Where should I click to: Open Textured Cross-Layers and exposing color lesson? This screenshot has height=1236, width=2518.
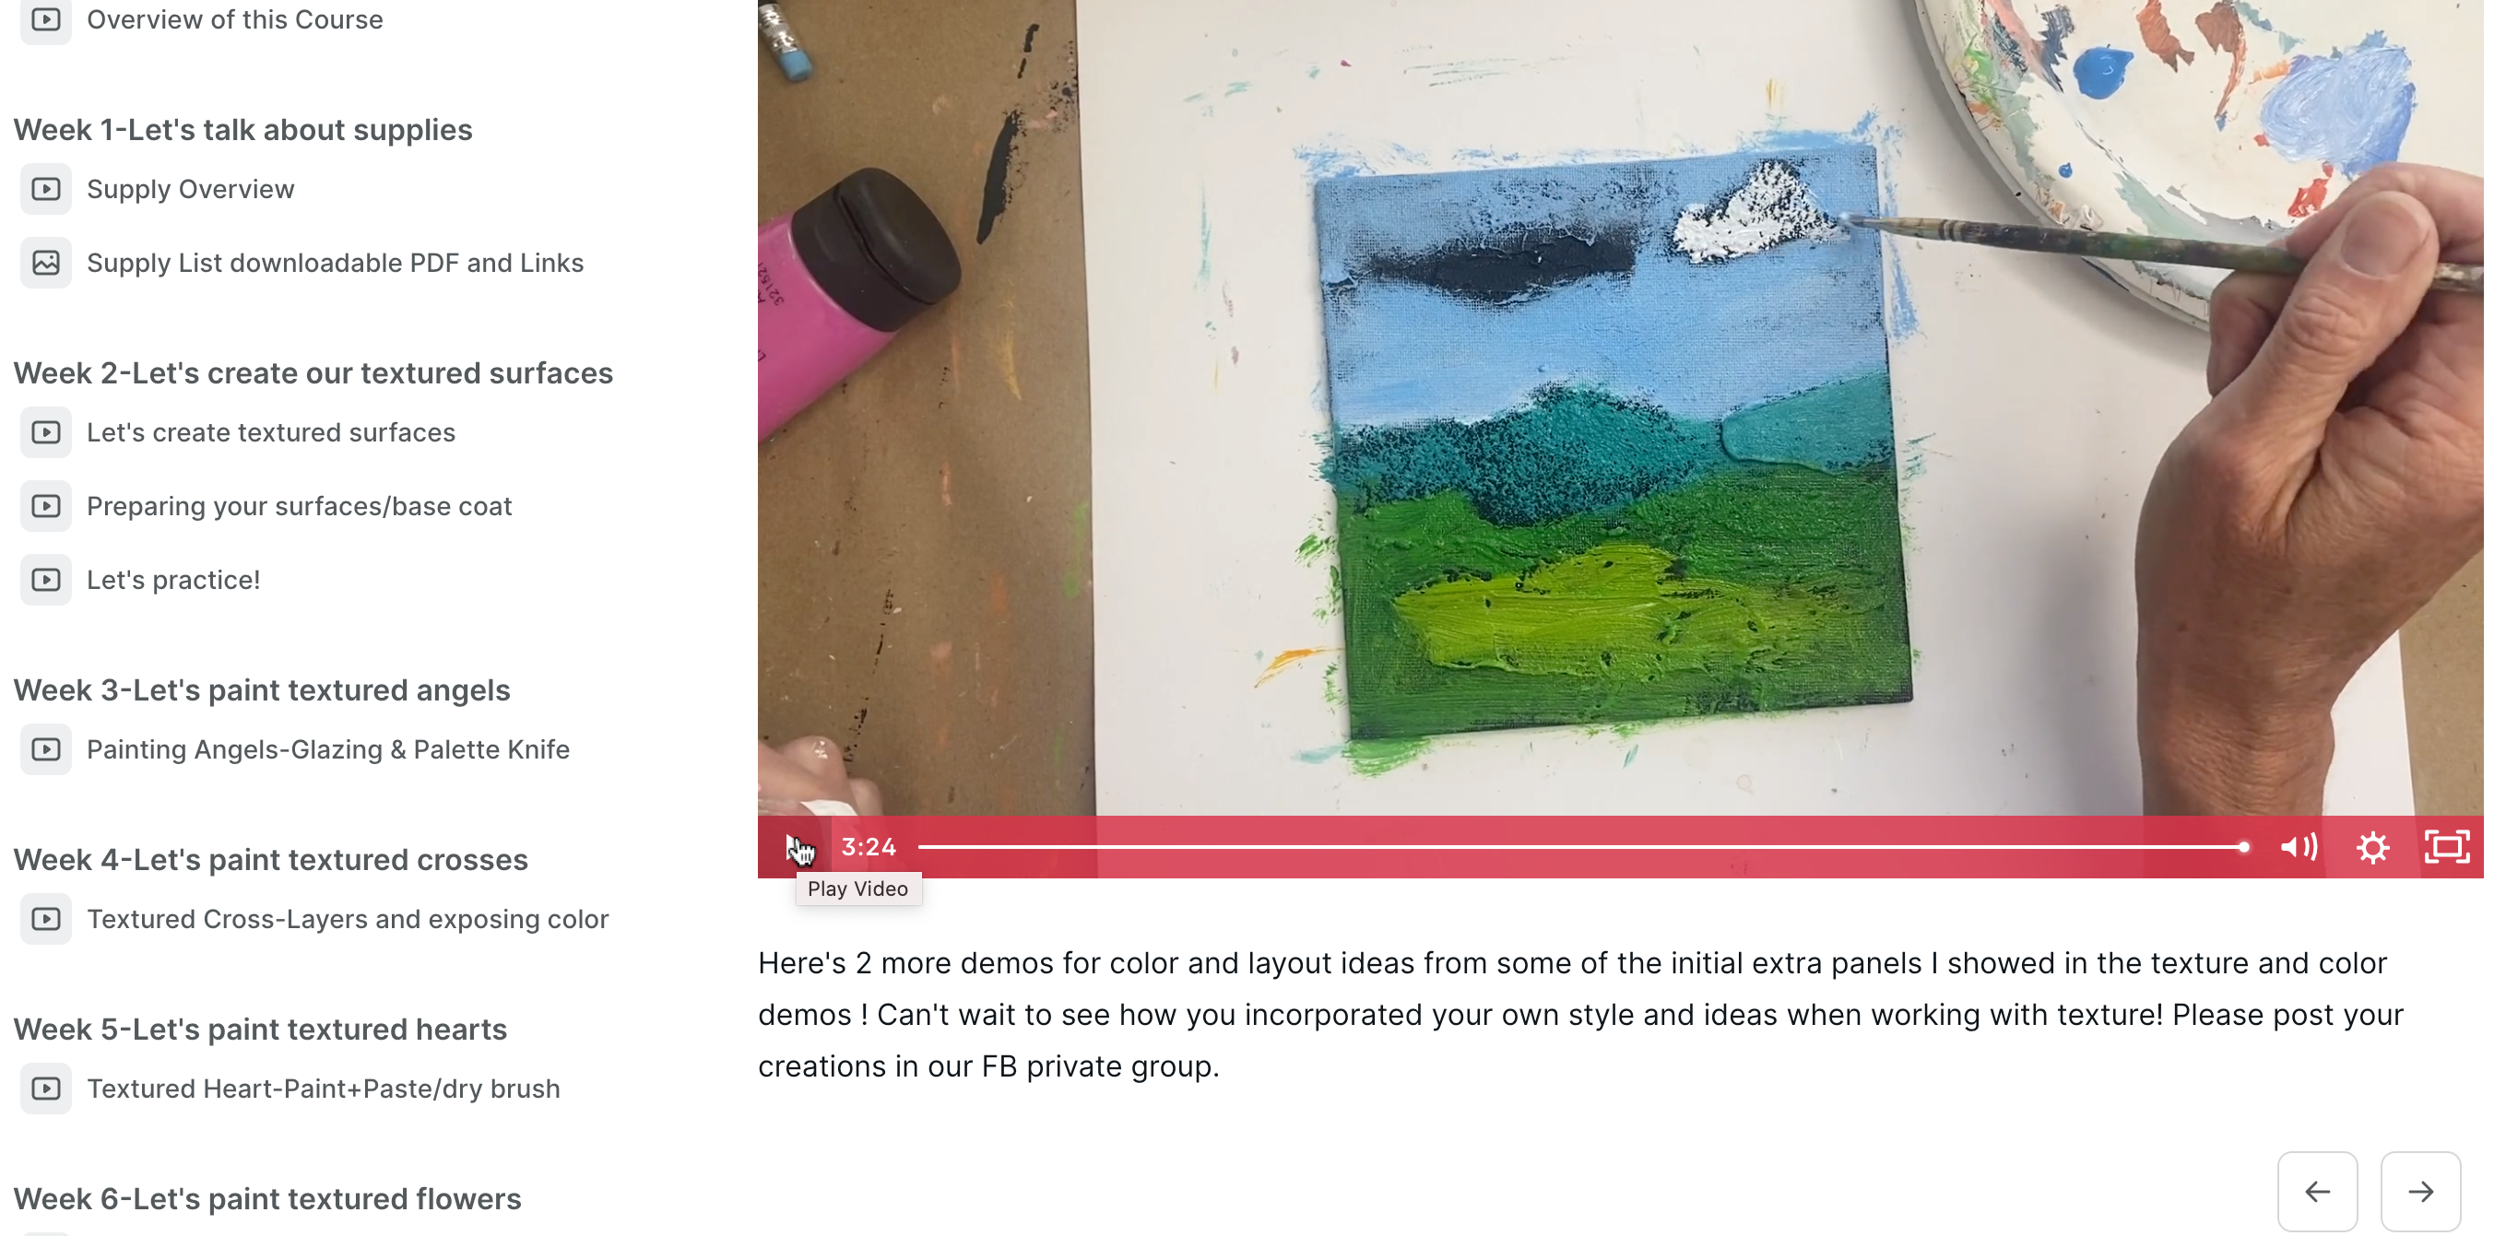(x=347, y=918)
